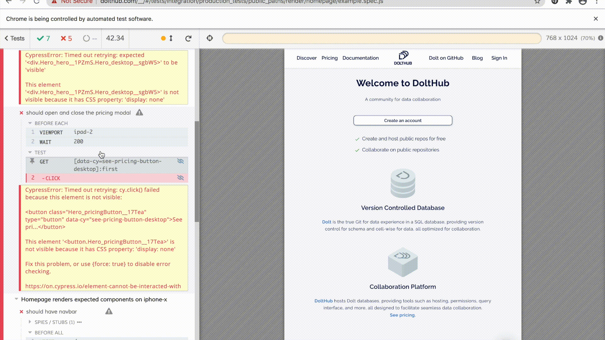
Task: Select Discover in the DoltHub navbar
Action: click(x=306, y=58)
